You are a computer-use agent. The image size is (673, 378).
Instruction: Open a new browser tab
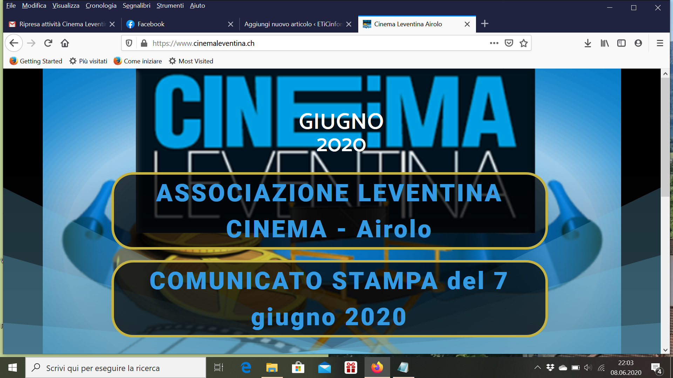(485, 24)
